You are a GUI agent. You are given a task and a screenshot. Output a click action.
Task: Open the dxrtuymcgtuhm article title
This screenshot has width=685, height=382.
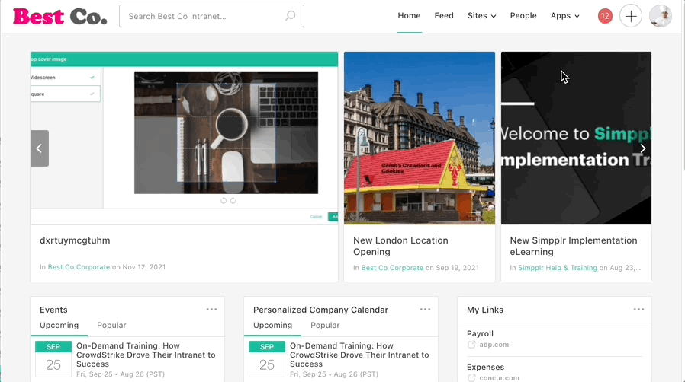click(x=75, y=240)
